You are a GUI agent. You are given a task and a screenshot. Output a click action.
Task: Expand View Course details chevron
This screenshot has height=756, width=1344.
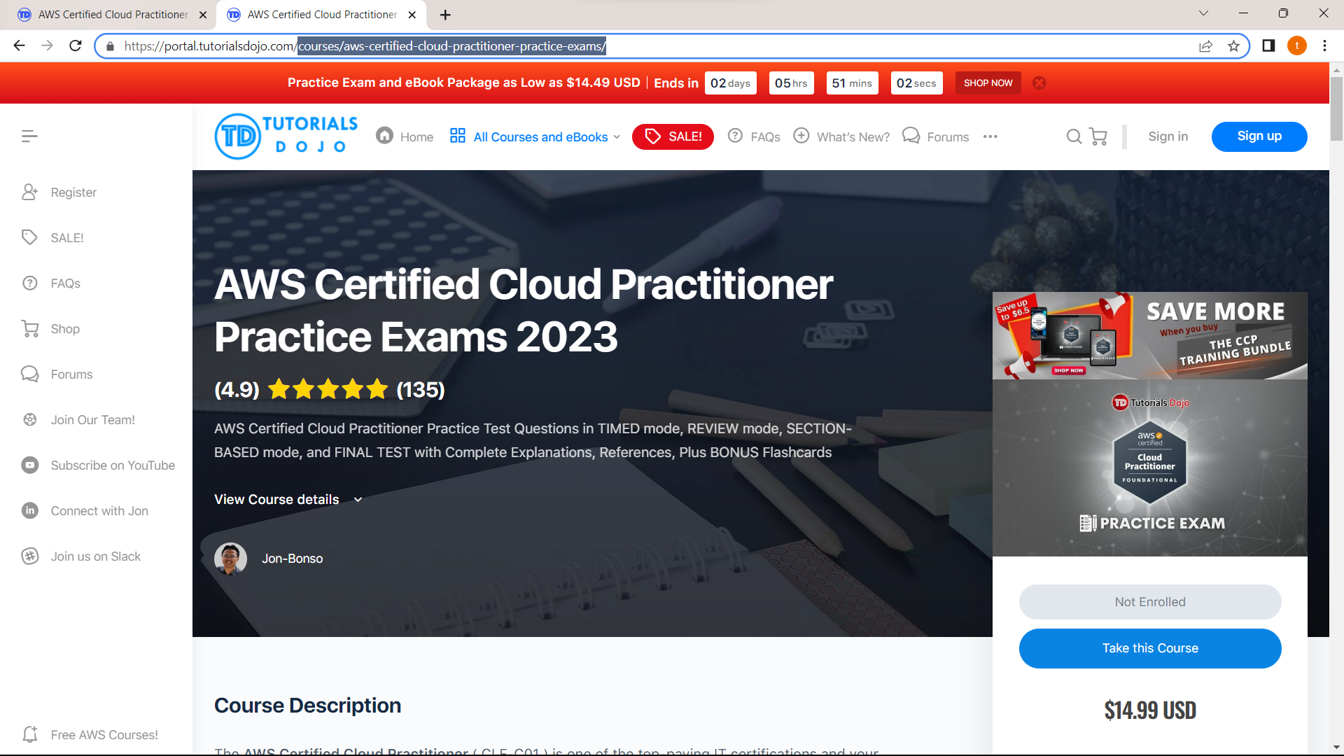[x=358, y=500]
